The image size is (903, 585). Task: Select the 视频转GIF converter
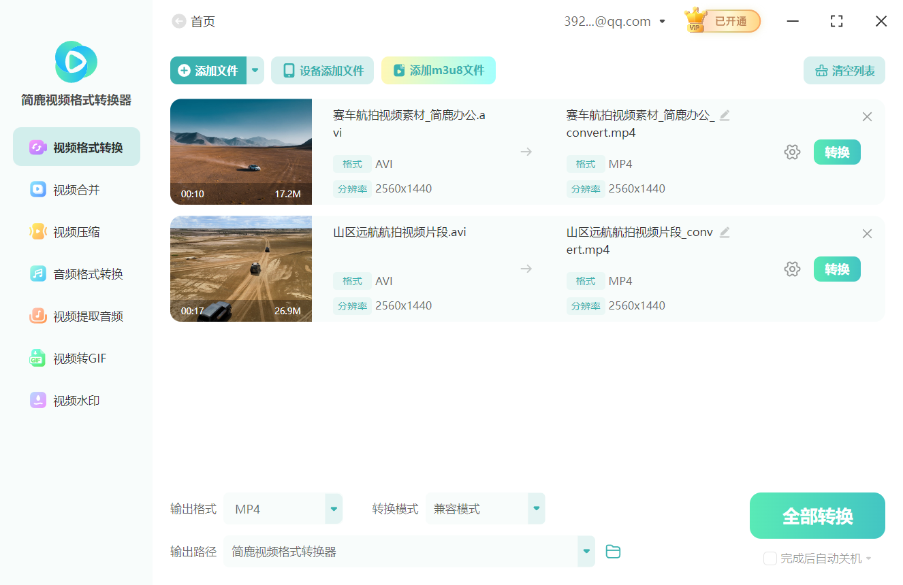[76, 358]
